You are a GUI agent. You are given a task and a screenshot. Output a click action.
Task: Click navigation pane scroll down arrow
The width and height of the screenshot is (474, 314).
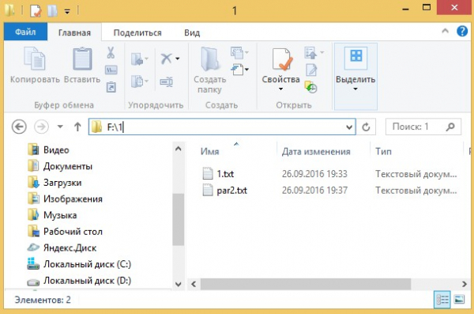(x=179, y=284)
